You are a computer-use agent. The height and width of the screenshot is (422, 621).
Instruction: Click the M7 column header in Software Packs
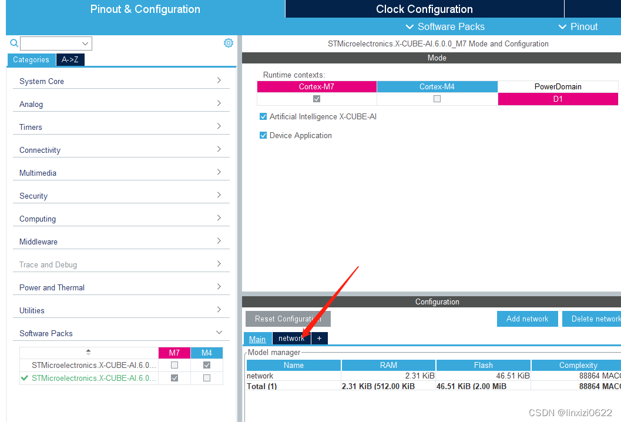coord(174,353)
